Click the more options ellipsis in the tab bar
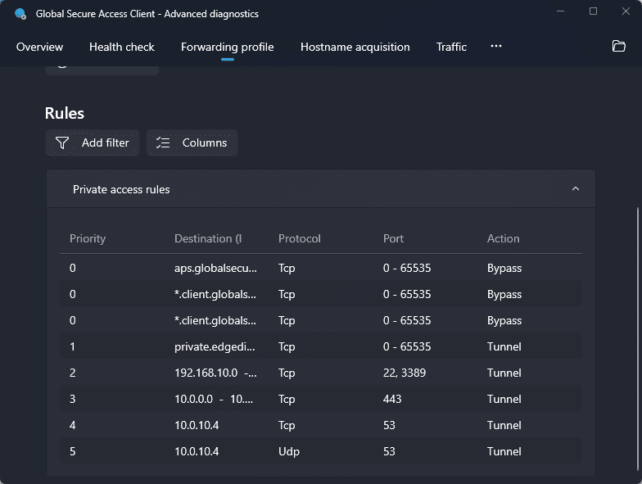Image resolution: width=642 pixels, height=484 pixels. pos(496,46)
